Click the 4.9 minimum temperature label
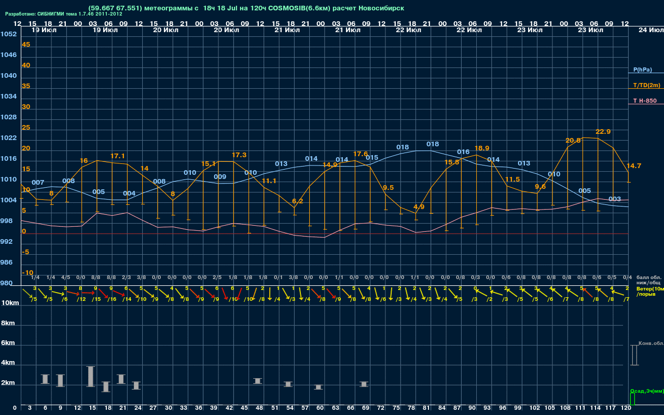 419,206
